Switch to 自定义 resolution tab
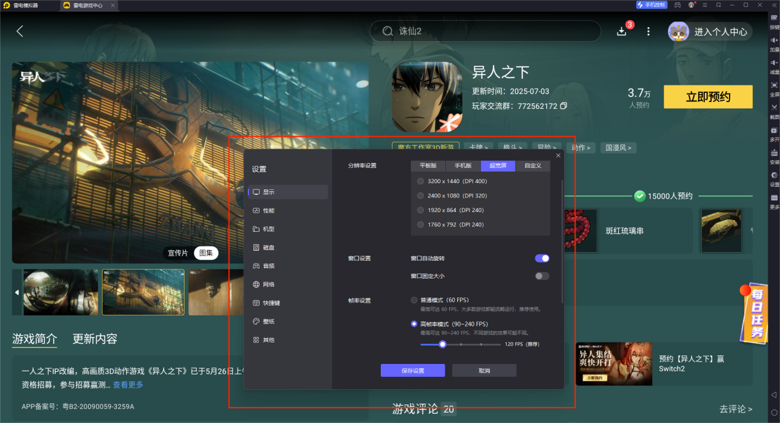The image size is (780, 423). pyautogui.click(x=533, y=166)
